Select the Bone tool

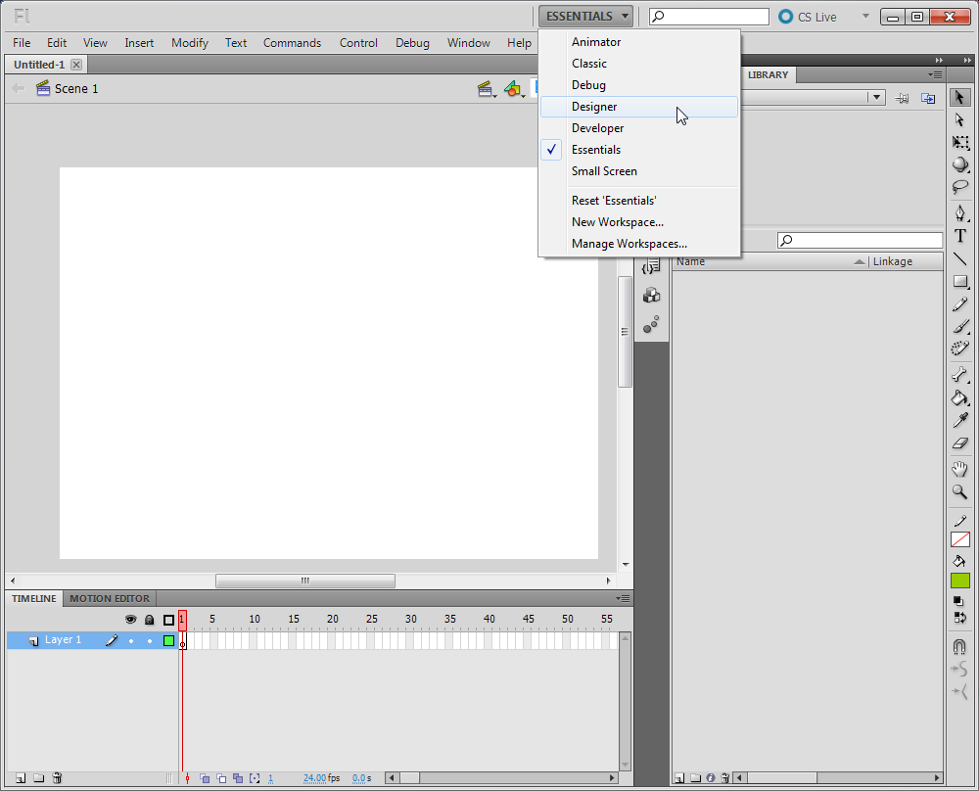pos(959,375)
